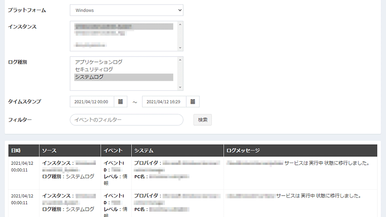386x217 pixels.
Task: Open the calendar picker for the start timestamp
Action: [120, 102]
